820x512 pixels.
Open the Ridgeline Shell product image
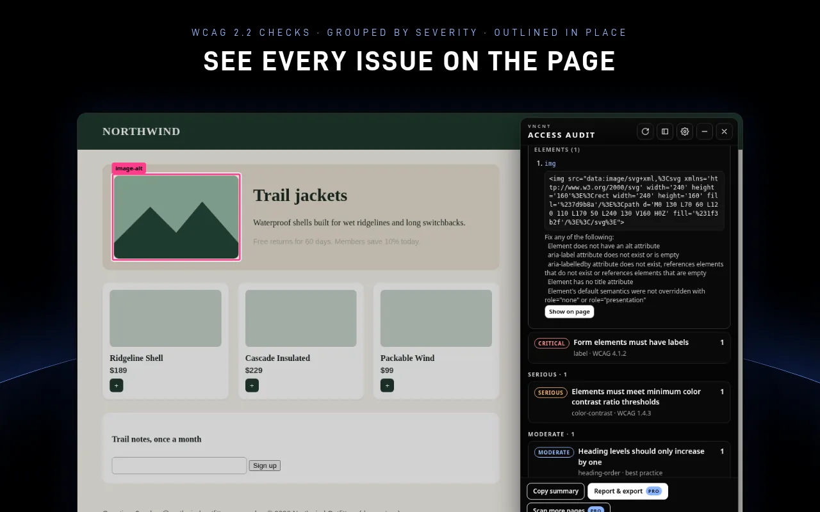click(x=165, y=318)
